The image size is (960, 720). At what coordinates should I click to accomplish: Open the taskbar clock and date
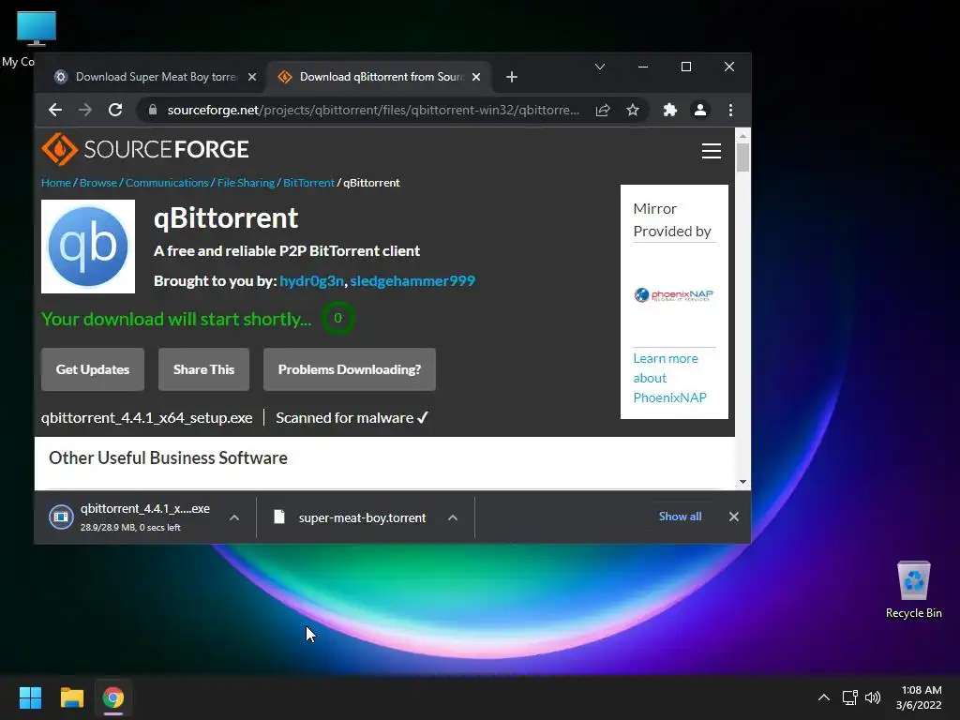[x=919, y=697]
